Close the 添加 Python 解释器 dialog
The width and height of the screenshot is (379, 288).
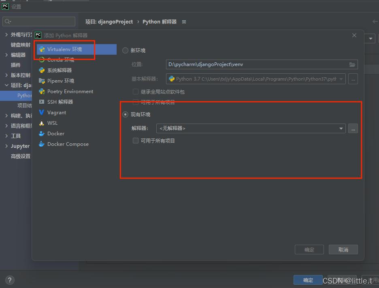tap(354, 35)
